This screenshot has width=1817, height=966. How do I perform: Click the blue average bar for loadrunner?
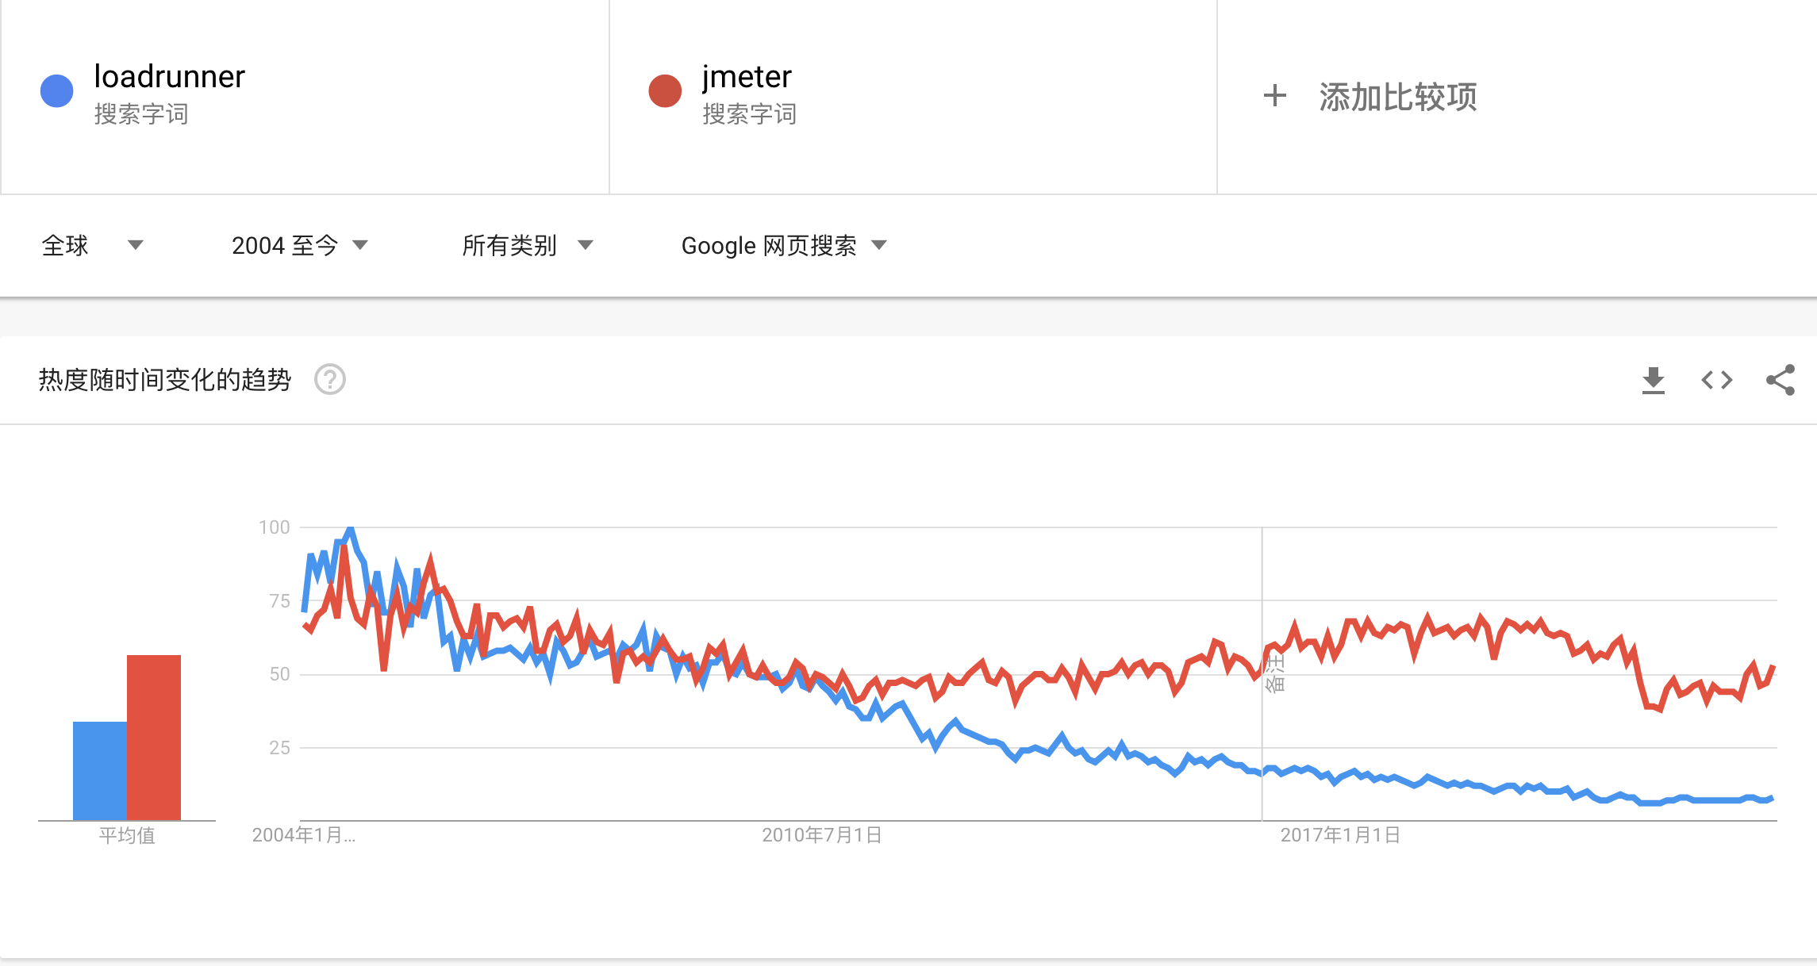pyautogui.click(x=100, y=771)
